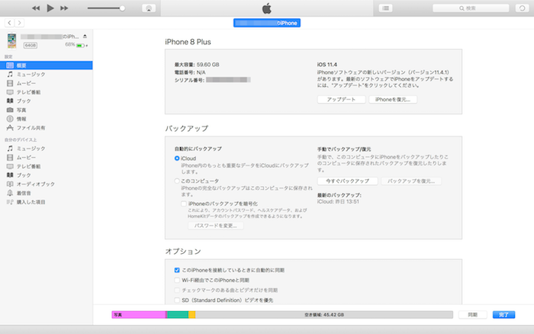The height and width of the screenshot is (334, 534).
Task: Toggle auto-sync when iPhone connected checkbox
Action: point(177,270)
